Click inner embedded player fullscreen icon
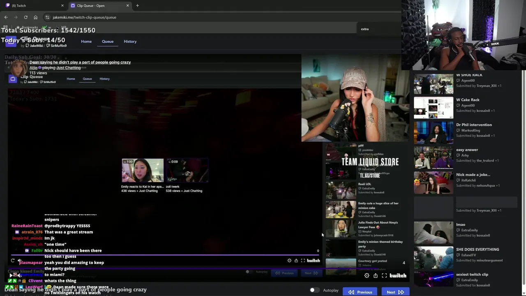Viewport: 526px width, 296px height. click(303, 260)
